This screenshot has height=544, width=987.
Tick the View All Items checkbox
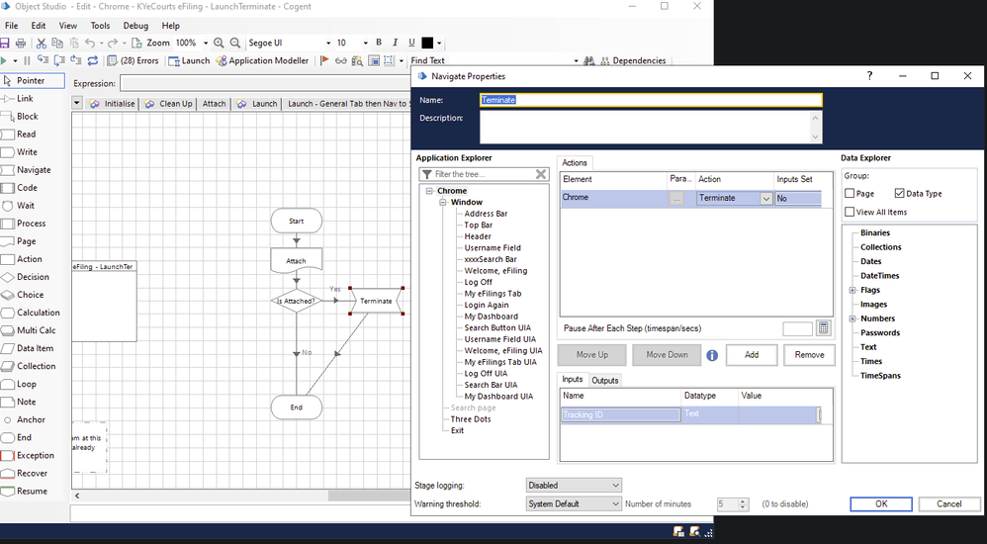pyautogui.click(x=851, y=212)
